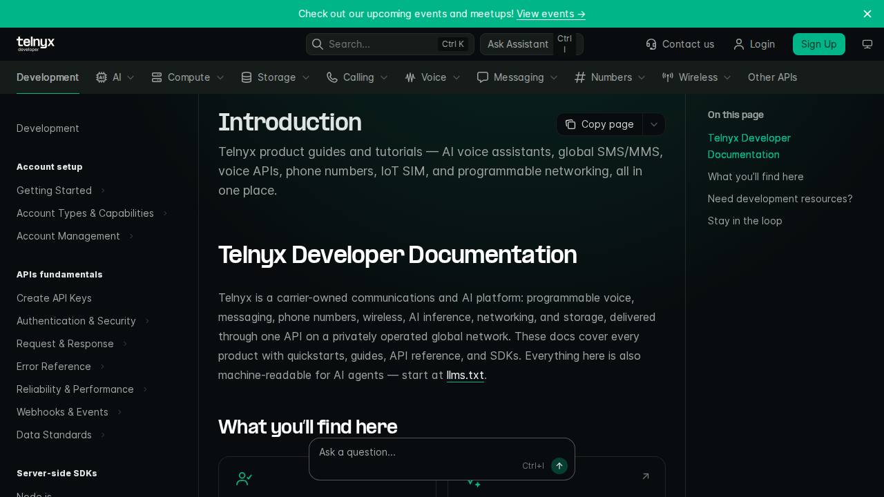Jump to What you'll find here section

point(756,177)
